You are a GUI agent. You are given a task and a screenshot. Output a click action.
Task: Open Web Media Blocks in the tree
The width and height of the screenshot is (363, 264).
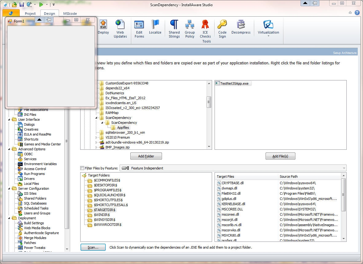[x=37, y=228]
